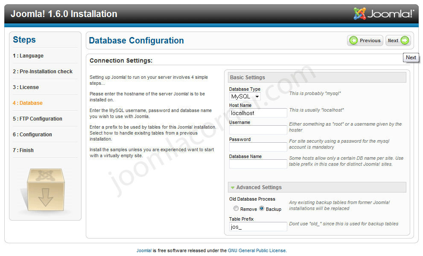
Task: Click the Connection Settings heading
Action: tap(121, 60)
